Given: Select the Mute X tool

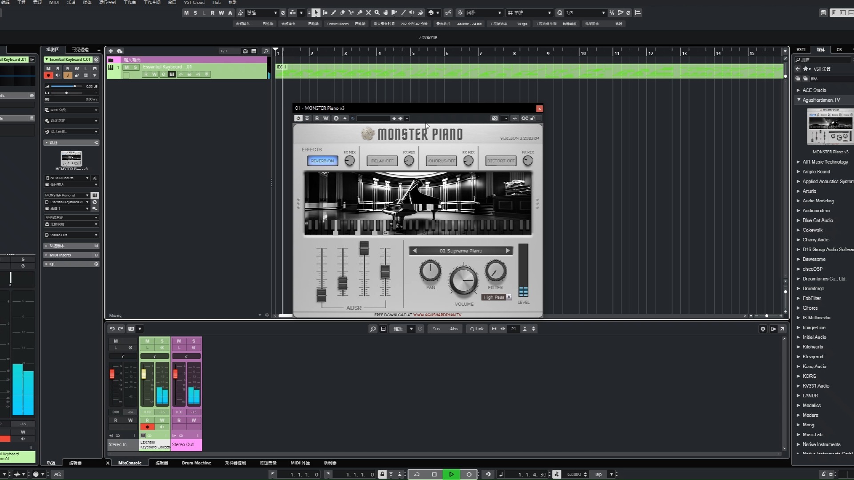Looking at the screenshot, I should 368,13.
